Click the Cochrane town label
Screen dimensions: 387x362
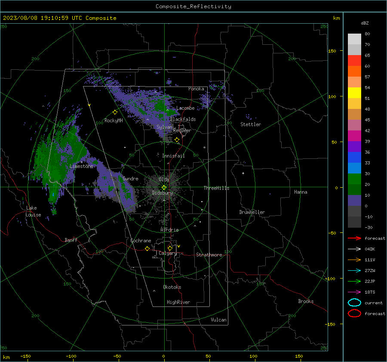141,241
